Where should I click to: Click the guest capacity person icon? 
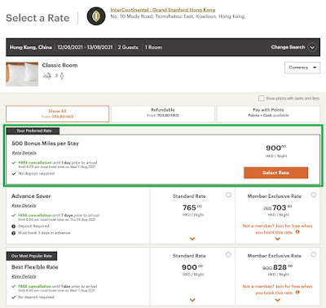tap(62, 77)
